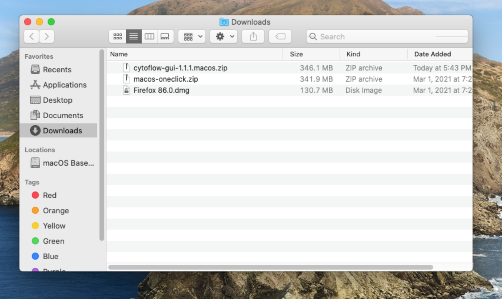Screen dimensions: 502x299
Task: Click the Firefox disk image icon
Action: click(x=126, y=90)
